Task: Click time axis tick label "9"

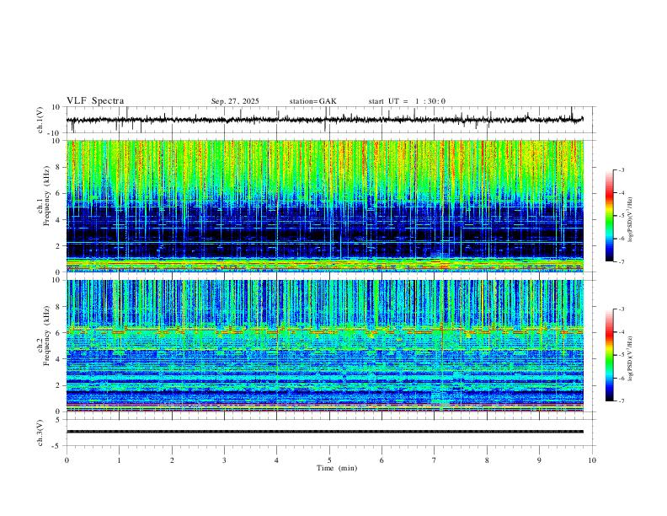Action: [x=539, y=460]
